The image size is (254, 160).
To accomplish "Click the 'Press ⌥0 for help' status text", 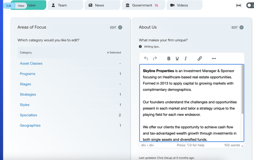I will [x=190, y=145].
